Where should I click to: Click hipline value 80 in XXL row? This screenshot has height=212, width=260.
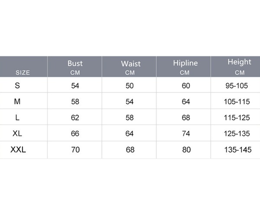tap(186, 150)
